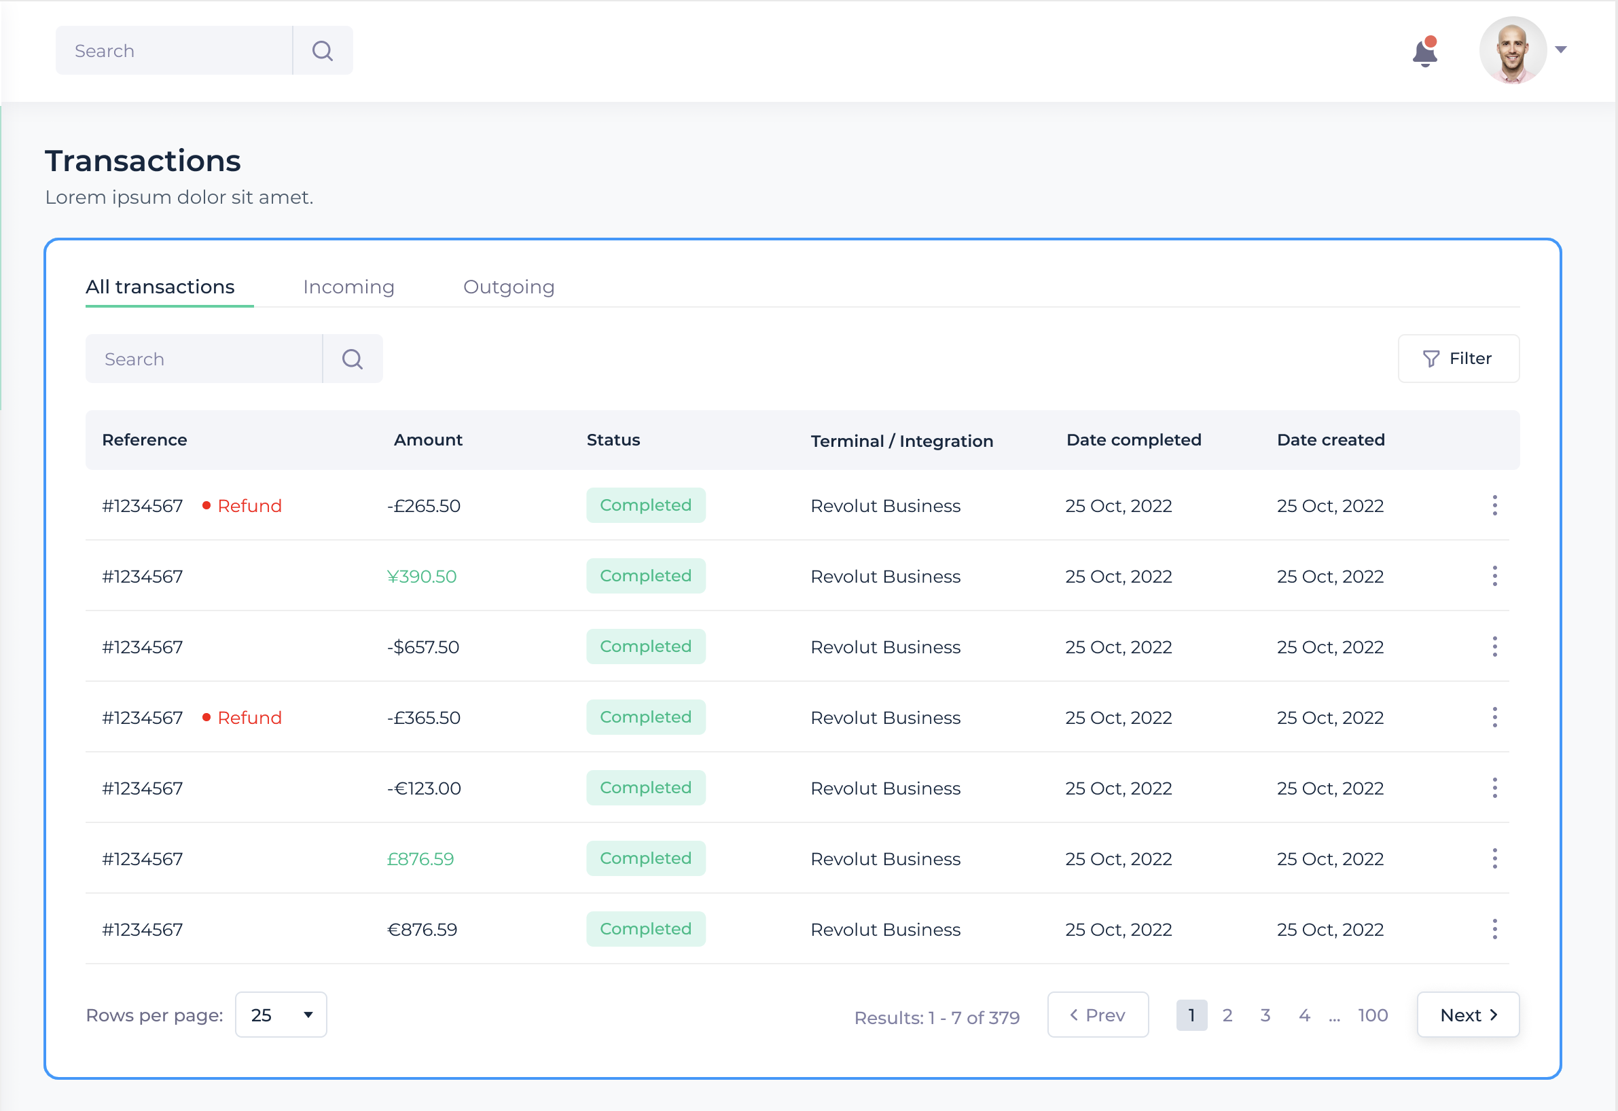Open the Rows per page dropdown
This screenshot has width=1618, height=1111.
281,1015
